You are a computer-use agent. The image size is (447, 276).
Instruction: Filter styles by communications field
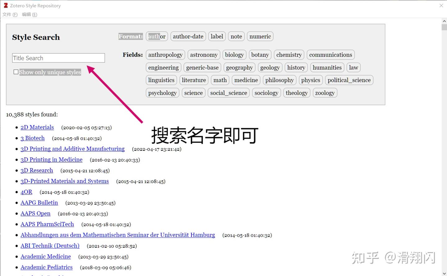[x=331, y=55]
